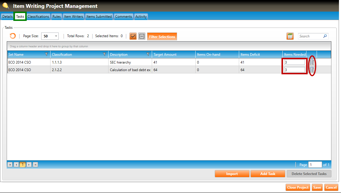The width and height of the screenshot is (341, 193).
Task: Open the Items Submitted tab
Action: [x=99, y=17]
